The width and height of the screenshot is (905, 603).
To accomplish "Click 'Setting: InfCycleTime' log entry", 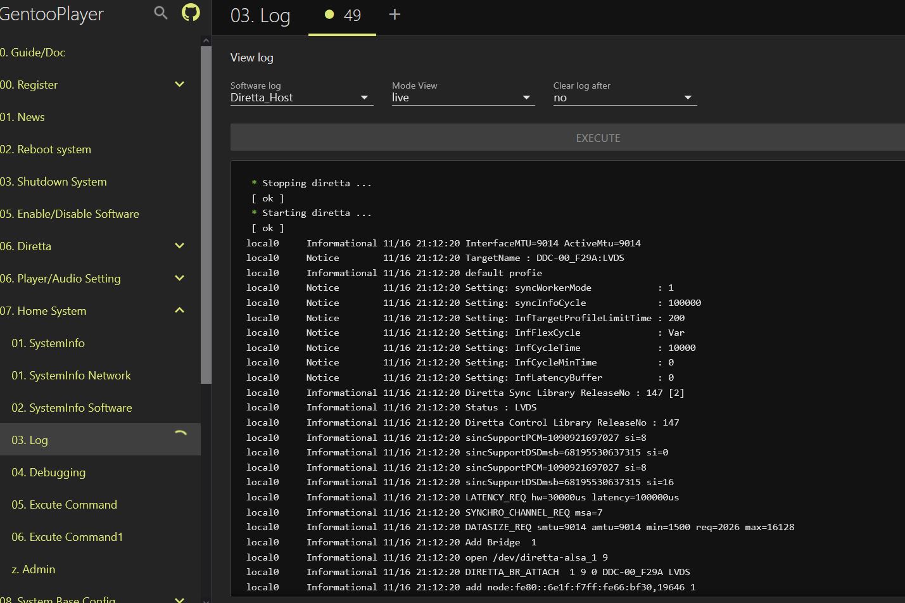I will pyautogui.click(x=523, y=348).
